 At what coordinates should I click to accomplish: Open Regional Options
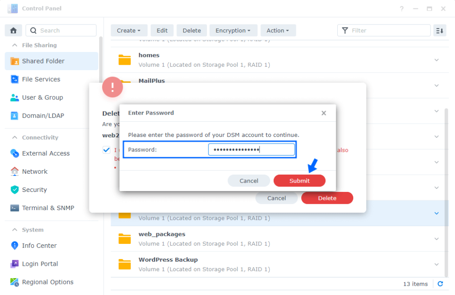coord(46,282)
